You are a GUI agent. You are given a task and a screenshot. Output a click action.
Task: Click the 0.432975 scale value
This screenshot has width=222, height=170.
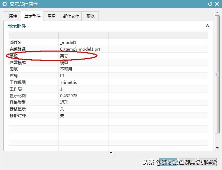(x=69, y=96)
